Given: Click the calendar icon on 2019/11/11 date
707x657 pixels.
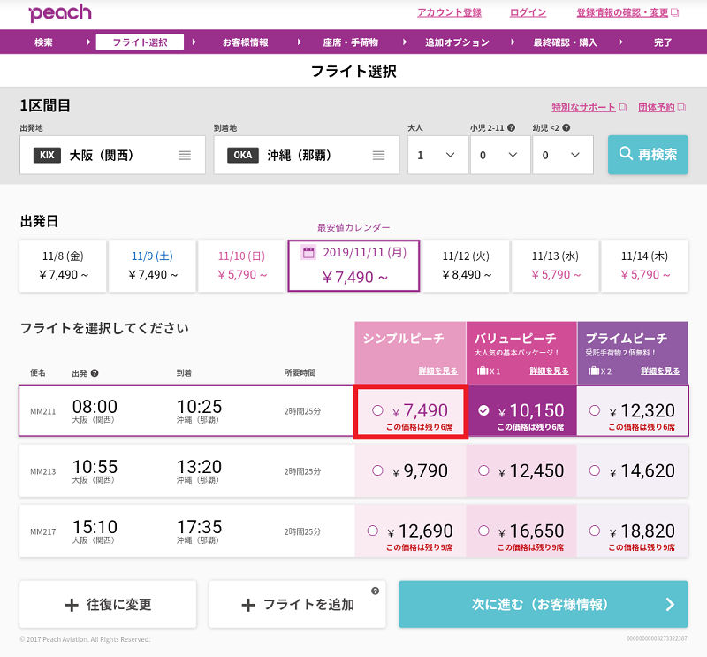Looking at the screenshot, I should click(308, 252).
